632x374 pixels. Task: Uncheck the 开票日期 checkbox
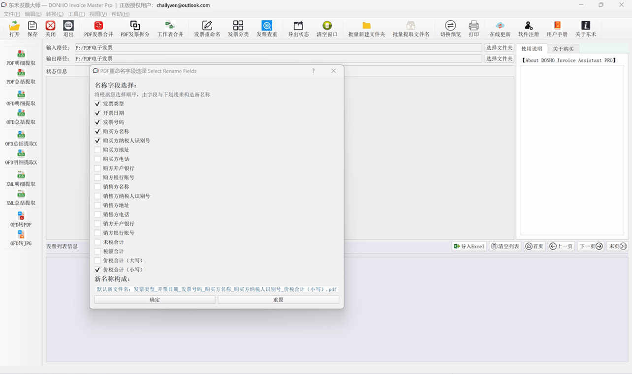[x=97, y=113]
